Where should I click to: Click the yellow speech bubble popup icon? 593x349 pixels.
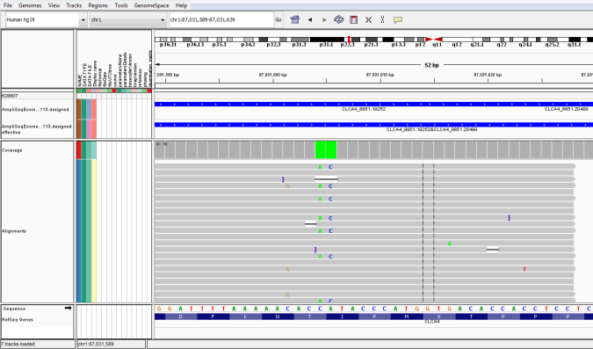point(397,20)
